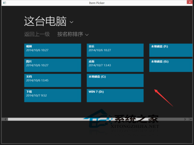Image resolution: width=194 pixels, height=145 pixels.
Task: Click 返回上一级 to go up
Action: pos(37,34)
